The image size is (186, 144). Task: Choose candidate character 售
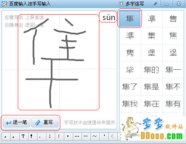pyautogui.click(x=173, y=18)
